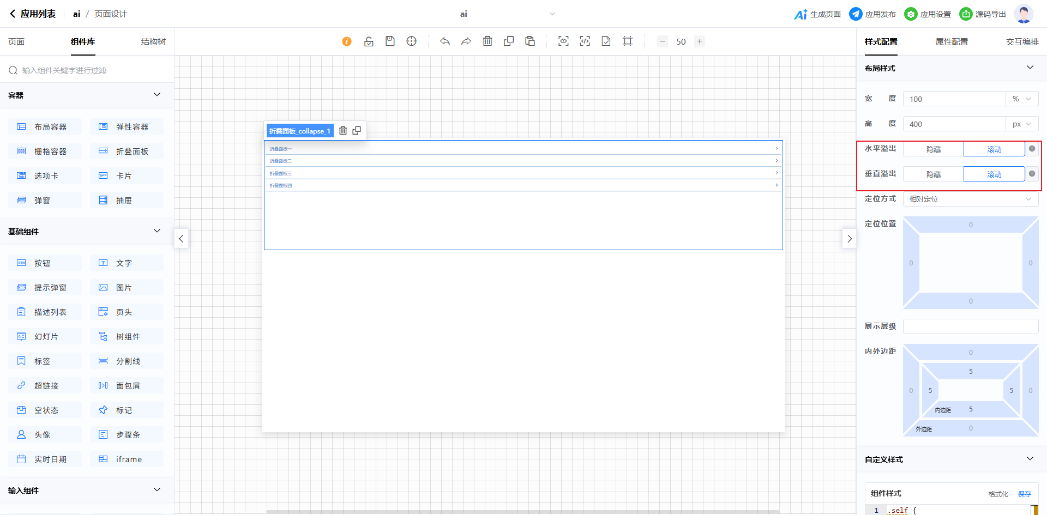
Task: Click the undo arrow in toolbar
Action: click(445, 41)
